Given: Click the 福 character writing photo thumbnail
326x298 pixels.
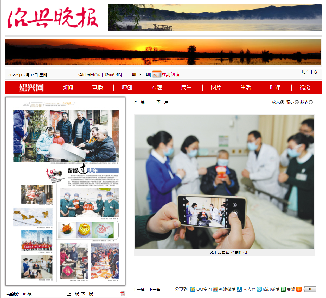Looking at the screenshot, I should coord(74,261).
